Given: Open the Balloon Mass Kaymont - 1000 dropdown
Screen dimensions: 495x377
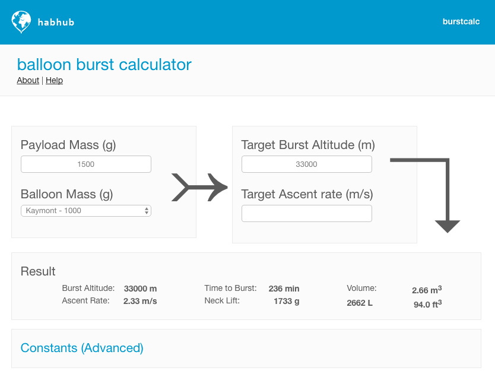Looking at the screenshot, I should [86, 211].
